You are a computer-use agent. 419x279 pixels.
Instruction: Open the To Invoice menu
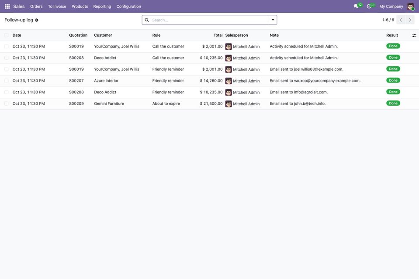point(57,7)
